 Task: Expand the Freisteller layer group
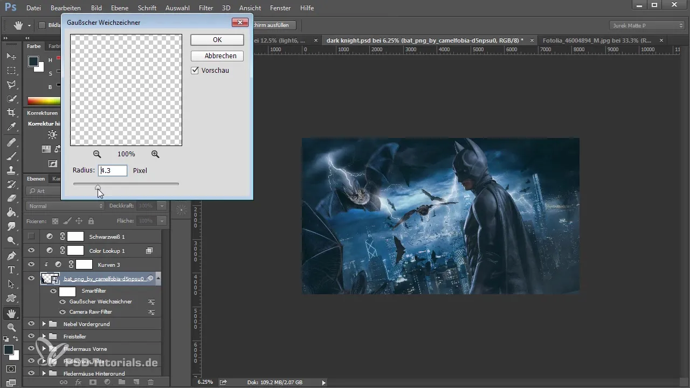point(44,336)
